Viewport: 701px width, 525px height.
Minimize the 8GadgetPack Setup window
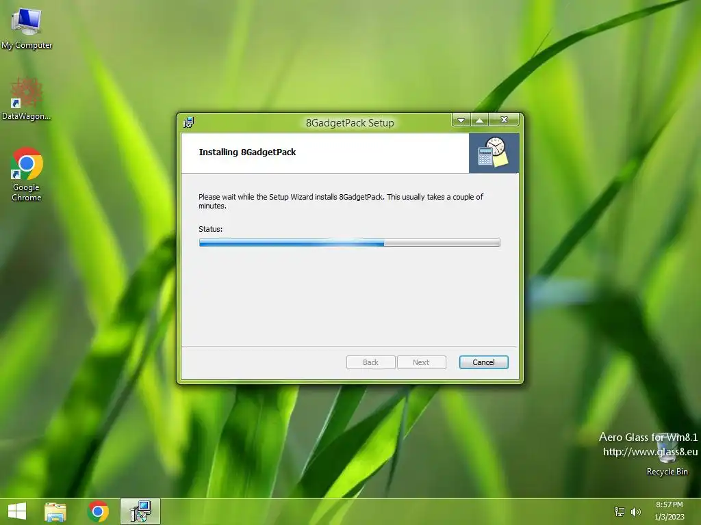click(461, 120)
